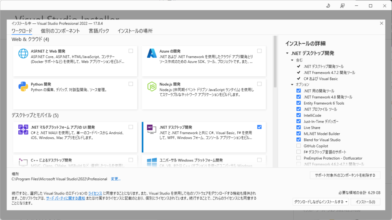
Task: Click the 変更... install location link
Action: pos(116,179)
